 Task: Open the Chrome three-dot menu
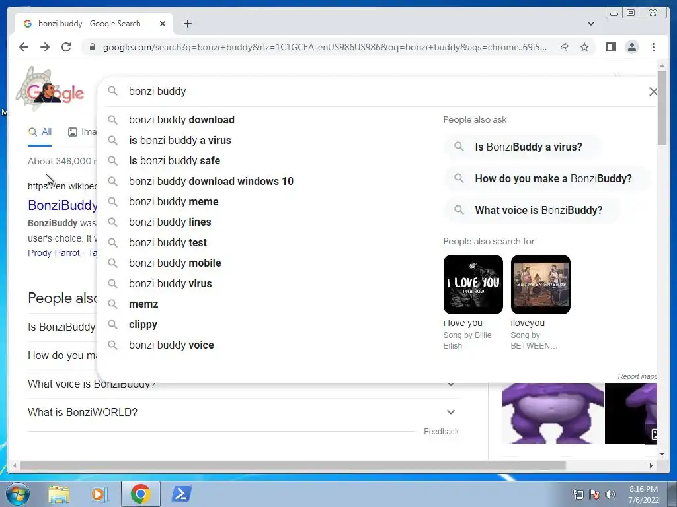(x=653, y=47)
